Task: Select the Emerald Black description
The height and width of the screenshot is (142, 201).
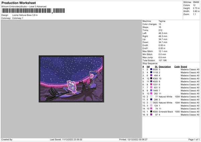Action: click(166, 112)
